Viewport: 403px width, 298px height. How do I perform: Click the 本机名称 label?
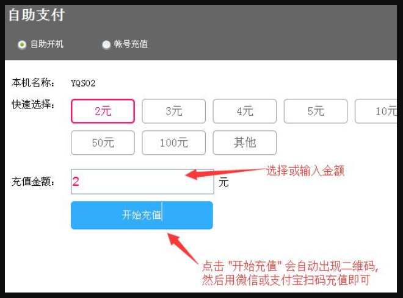[33, 83]
